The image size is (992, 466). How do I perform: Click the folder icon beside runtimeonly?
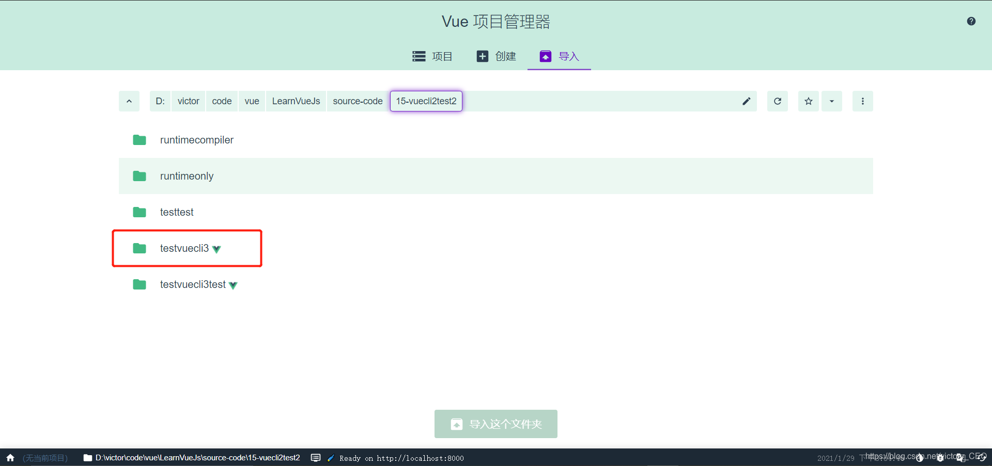tap(139, 176)
